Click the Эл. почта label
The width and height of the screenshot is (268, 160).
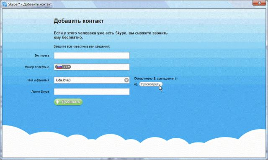42,56
